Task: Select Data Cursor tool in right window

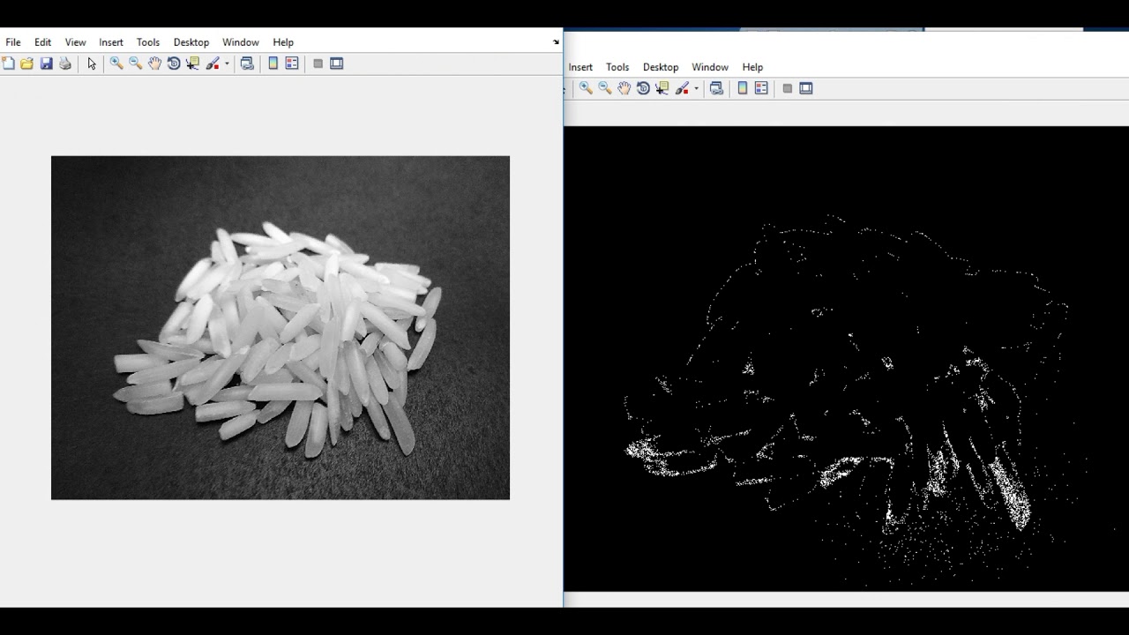Action: coord(662,88)
